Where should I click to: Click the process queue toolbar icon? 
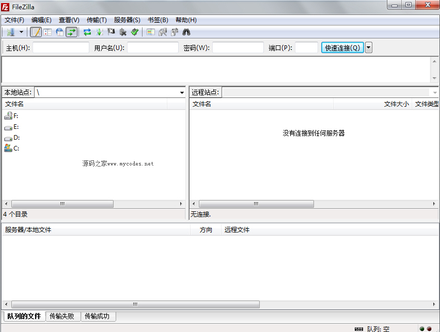[x=99, y=32]
